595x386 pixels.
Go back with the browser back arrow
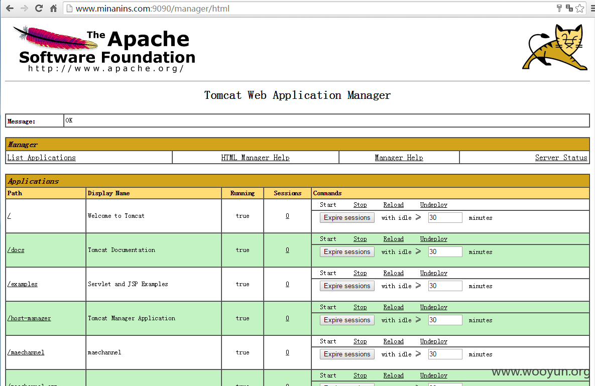[x=10, y=9]
